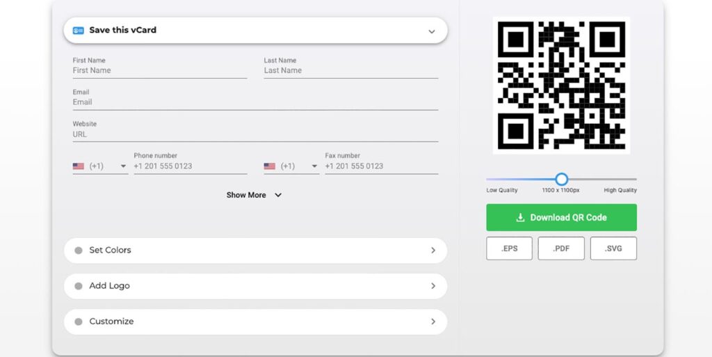Expand Show More fields

tap(254, 195)
